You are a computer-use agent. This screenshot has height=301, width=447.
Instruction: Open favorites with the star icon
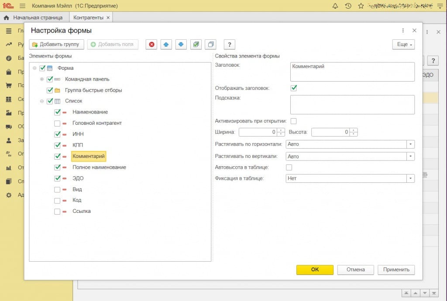pyautogui.click(x=361, y=6)
